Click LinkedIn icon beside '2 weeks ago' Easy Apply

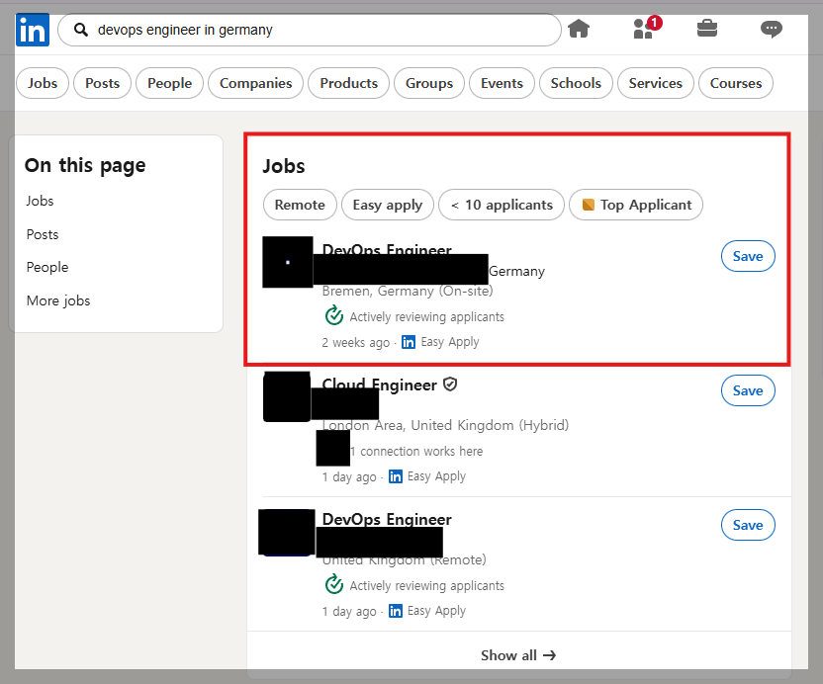tap(409, 342)
